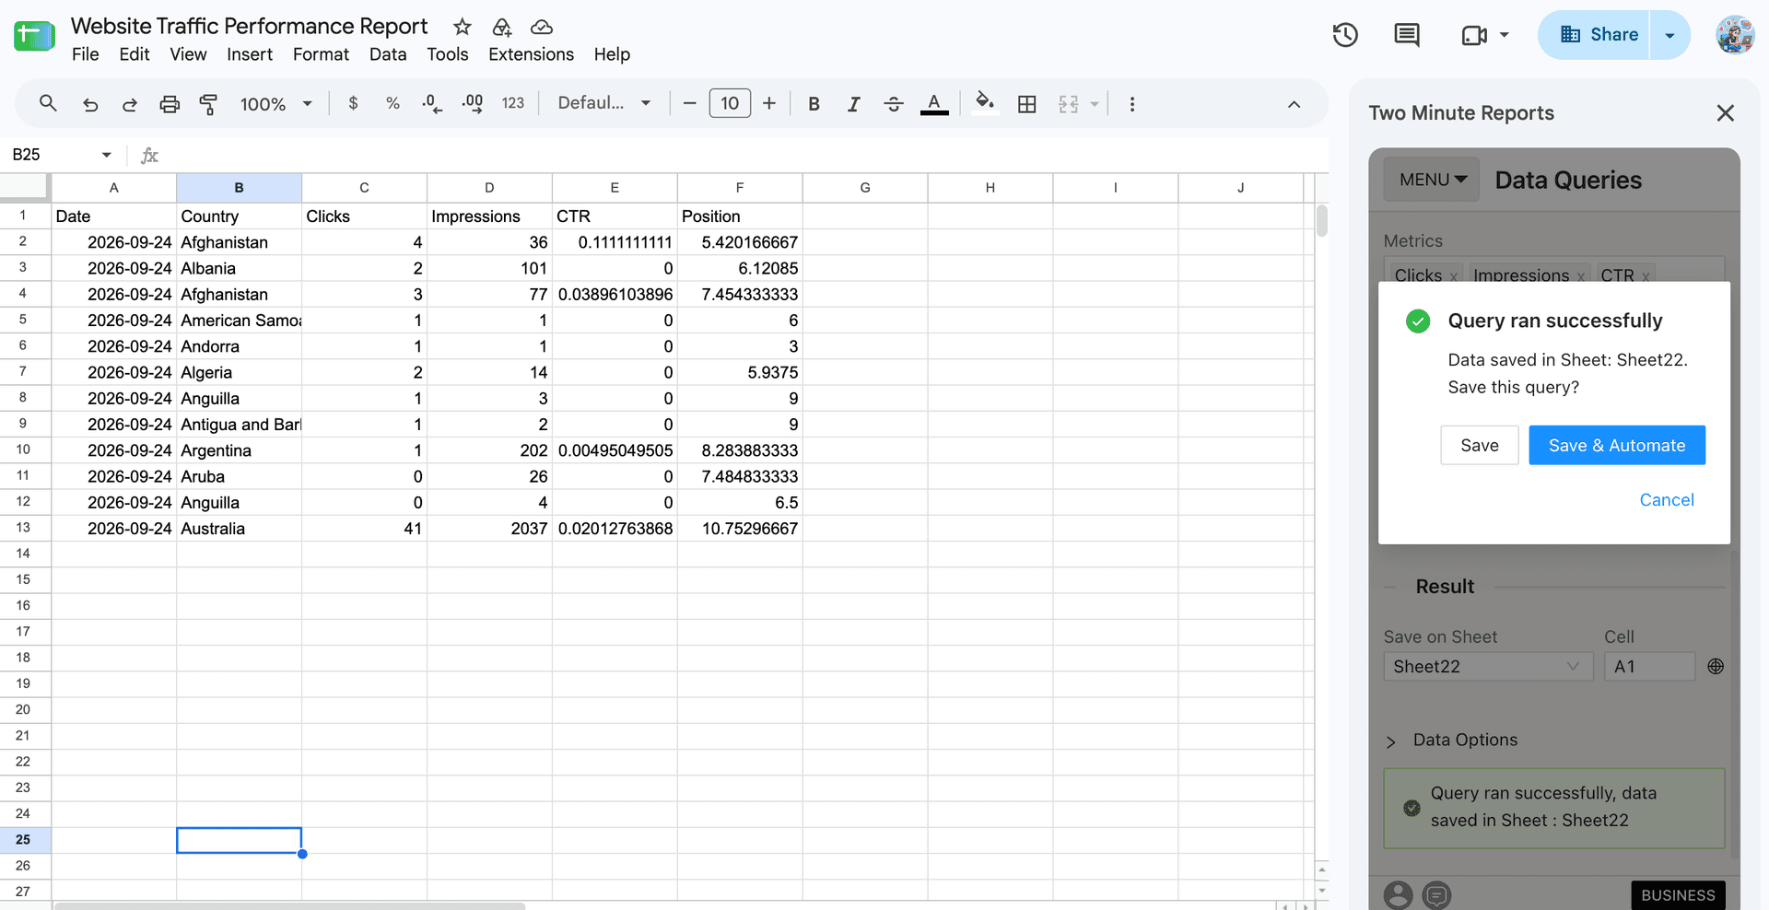This screenshot has height=910, width=1769.
Task: Format as percent
Action: pyautogui.click(x=392, y=103)
